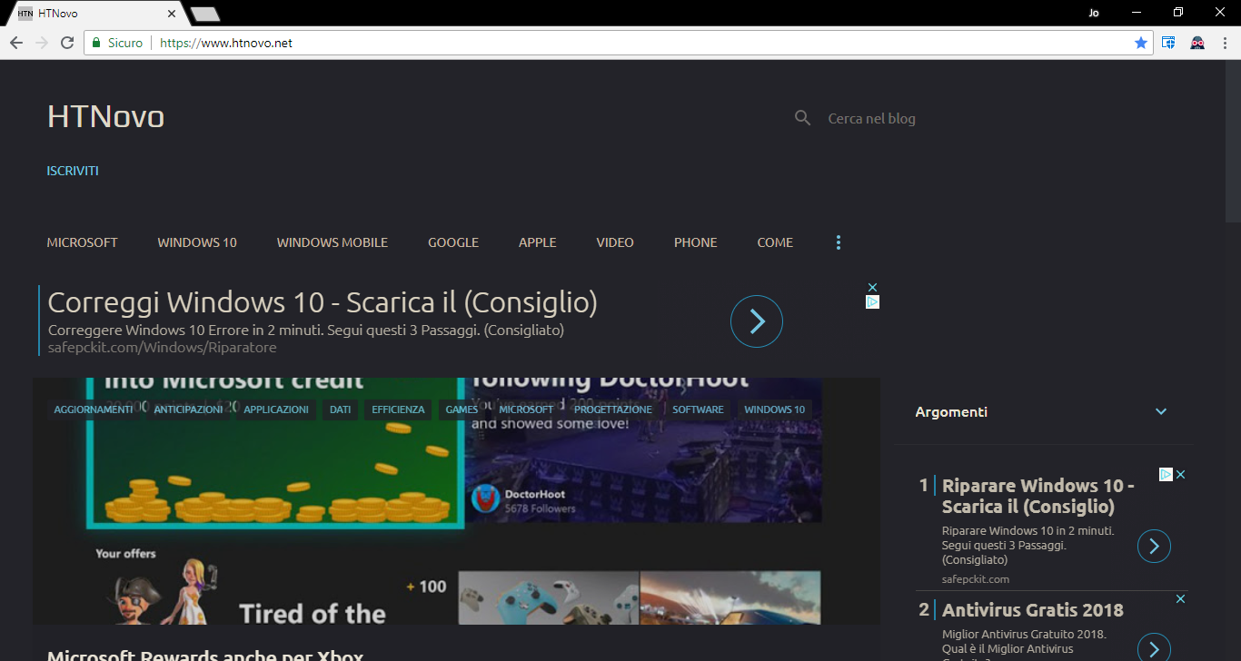Close the Riparare Windows sidebar ad
1241x661 pixels.
click(1181, 474)
